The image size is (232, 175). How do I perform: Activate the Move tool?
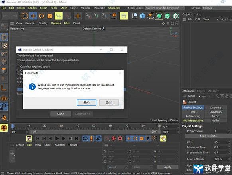[x=33, y=16]
